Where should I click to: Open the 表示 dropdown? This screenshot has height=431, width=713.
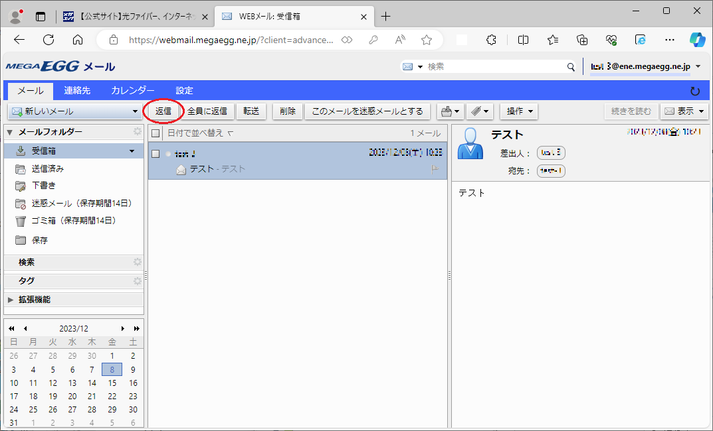(684, 111)
